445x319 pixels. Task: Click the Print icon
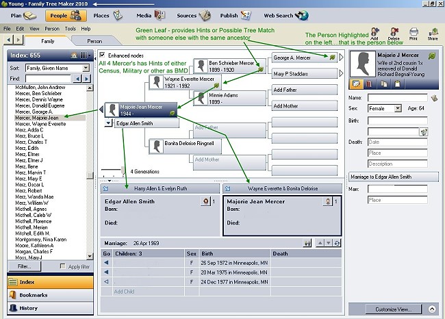click(x=414, y=34)
